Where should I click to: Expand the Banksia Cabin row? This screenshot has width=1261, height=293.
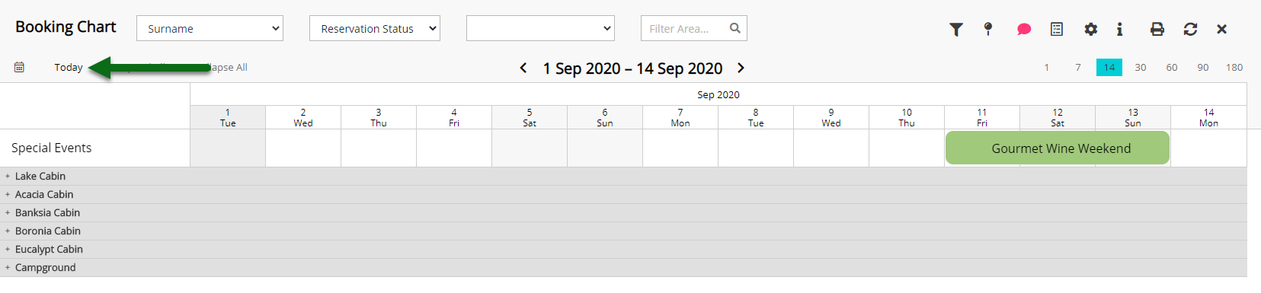point(8,213)
